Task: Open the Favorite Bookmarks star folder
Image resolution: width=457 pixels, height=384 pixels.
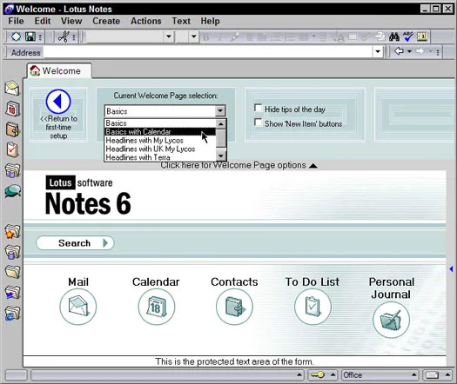Action: click(12, 232)
